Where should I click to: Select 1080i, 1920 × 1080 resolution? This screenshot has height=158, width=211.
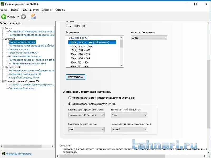click(81, 47)
